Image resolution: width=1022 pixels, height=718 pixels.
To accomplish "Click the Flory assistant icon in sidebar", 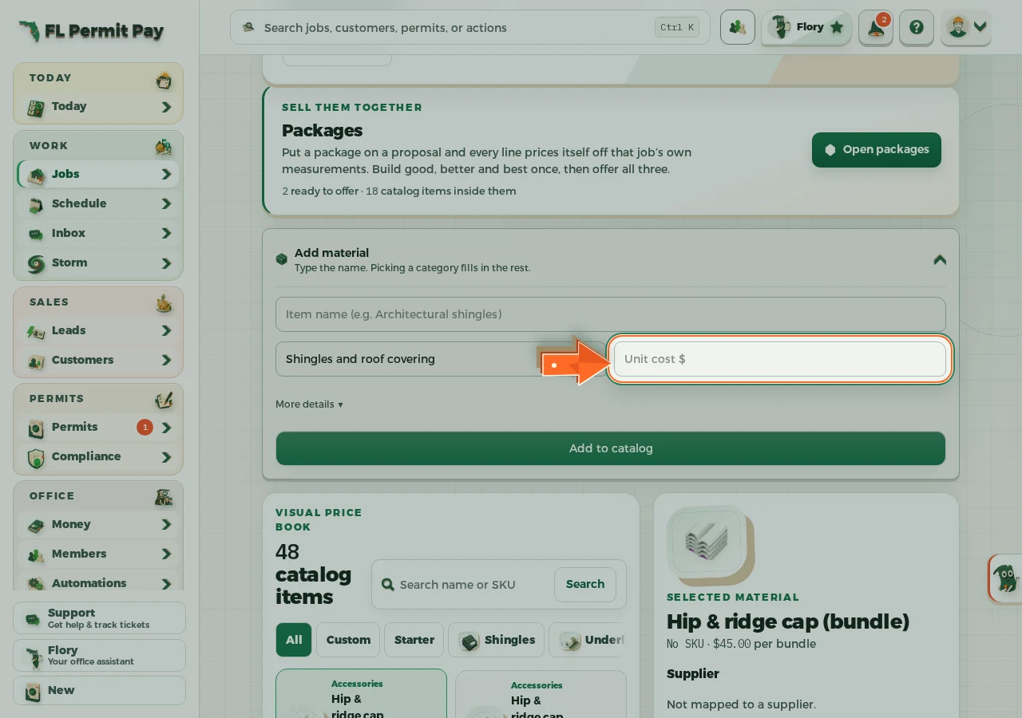I will (33, 657).
